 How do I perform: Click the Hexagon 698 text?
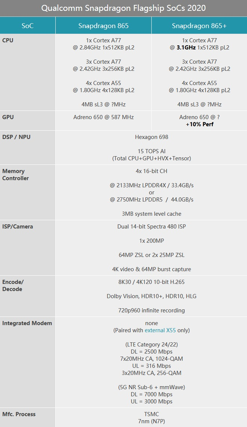click(x=151, y=137)
